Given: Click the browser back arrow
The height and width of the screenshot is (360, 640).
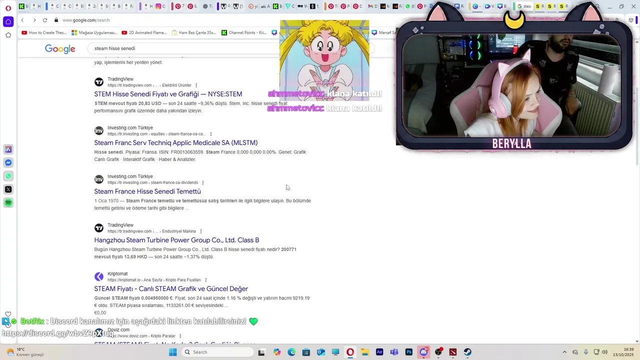Looking at the screenshot, I should pos(22,20).
